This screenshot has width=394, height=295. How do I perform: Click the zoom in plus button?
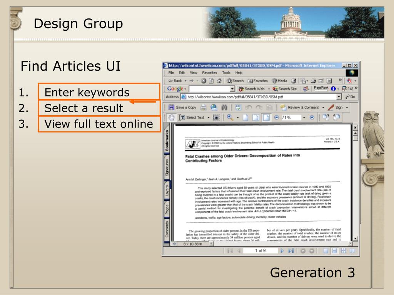312,117
